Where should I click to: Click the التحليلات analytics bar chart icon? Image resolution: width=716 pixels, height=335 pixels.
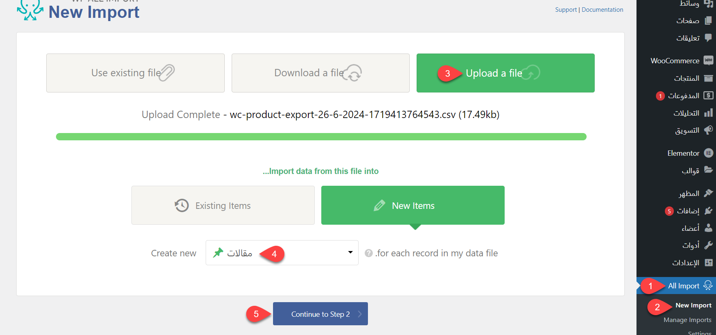coord(708,113)
